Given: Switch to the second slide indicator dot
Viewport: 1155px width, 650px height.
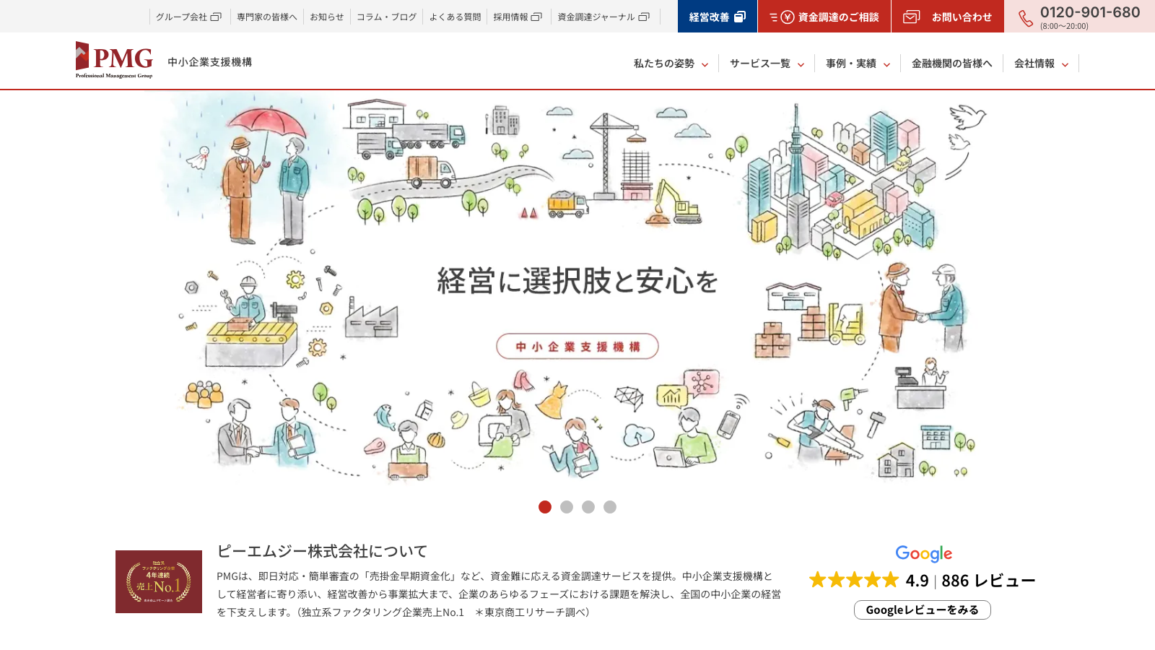Looking at the screenshot, I should coord(567,507).
